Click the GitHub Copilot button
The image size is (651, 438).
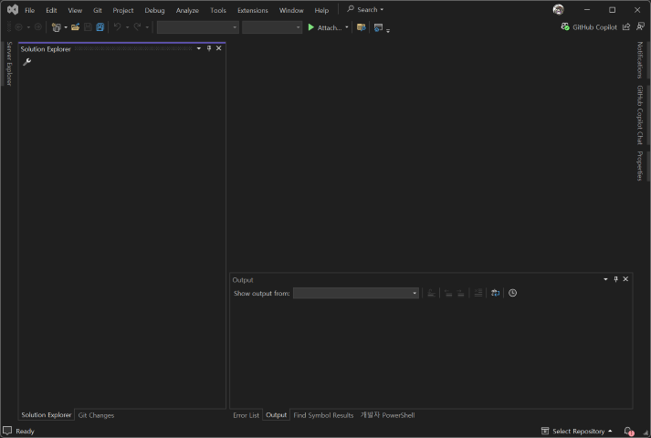[x=589, y=27]
